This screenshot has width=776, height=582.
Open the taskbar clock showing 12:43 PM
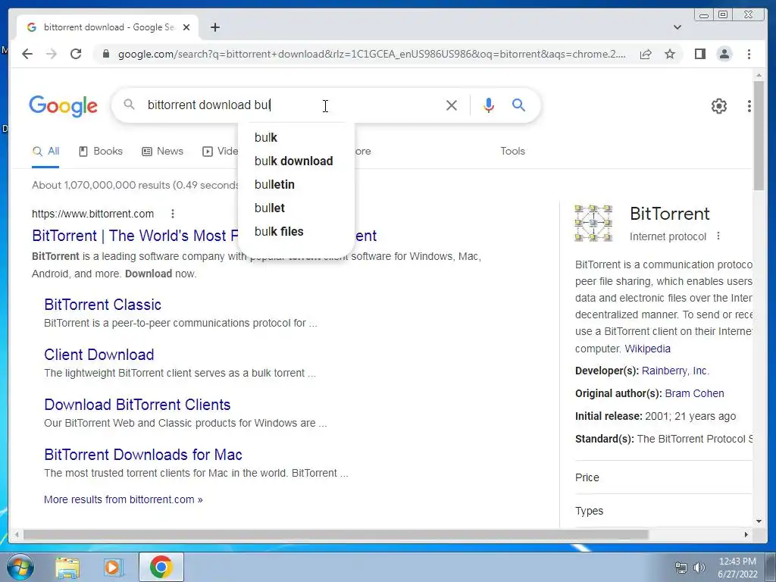(x=737, y=568)
